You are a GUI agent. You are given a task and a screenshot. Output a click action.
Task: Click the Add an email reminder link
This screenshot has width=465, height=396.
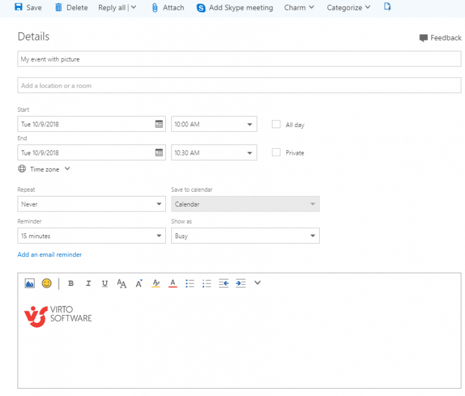pos(50,255)
